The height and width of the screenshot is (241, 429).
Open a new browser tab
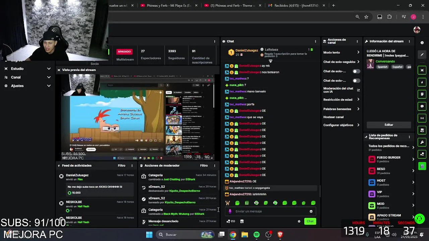[x=333, y=5]
